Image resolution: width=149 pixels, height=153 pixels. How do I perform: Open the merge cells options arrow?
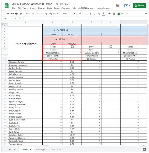[x=122, y=14]
